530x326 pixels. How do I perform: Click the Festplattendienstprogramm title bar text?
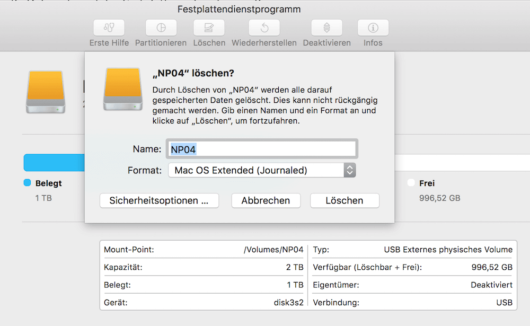(239, 9)
